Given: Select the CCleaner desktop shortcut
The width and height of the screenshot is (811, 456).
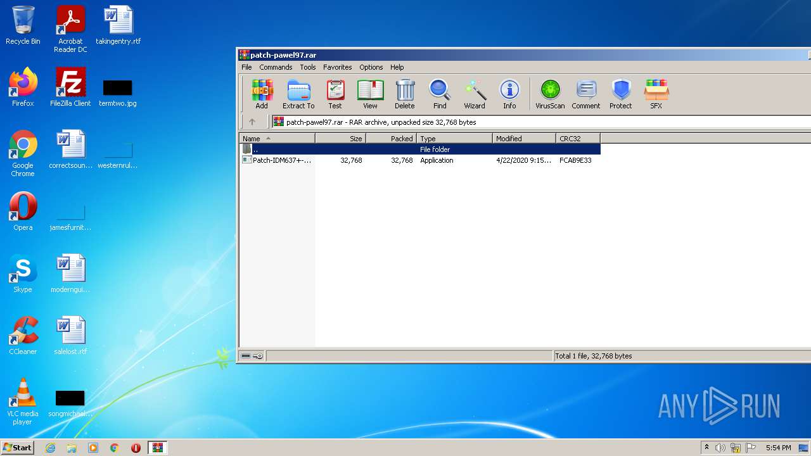Looking at the screenshot, I should (23, 336).
